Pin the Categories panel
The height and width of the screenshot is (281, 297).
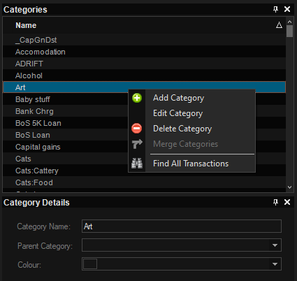point(275,9)
